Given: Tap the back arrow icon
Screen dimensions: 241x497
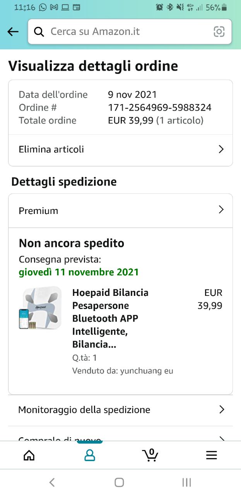Looking at the screenshot, I should coord(13,32).
